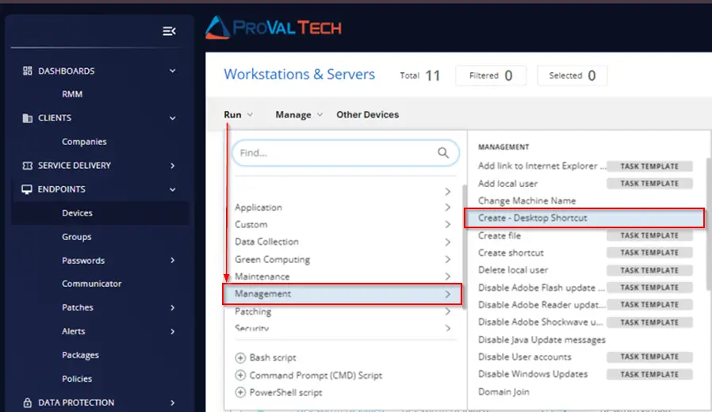
Task: Open the Run dropdown
Action: click(x=238, y=115)
